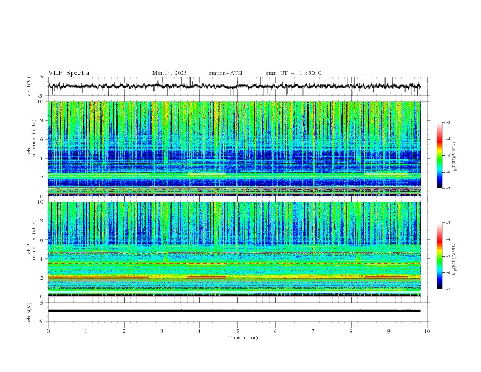This screenshot has height=372, width=481.
Task: Click the 5 tick label on the Time axis
Action: click(237, 331)
